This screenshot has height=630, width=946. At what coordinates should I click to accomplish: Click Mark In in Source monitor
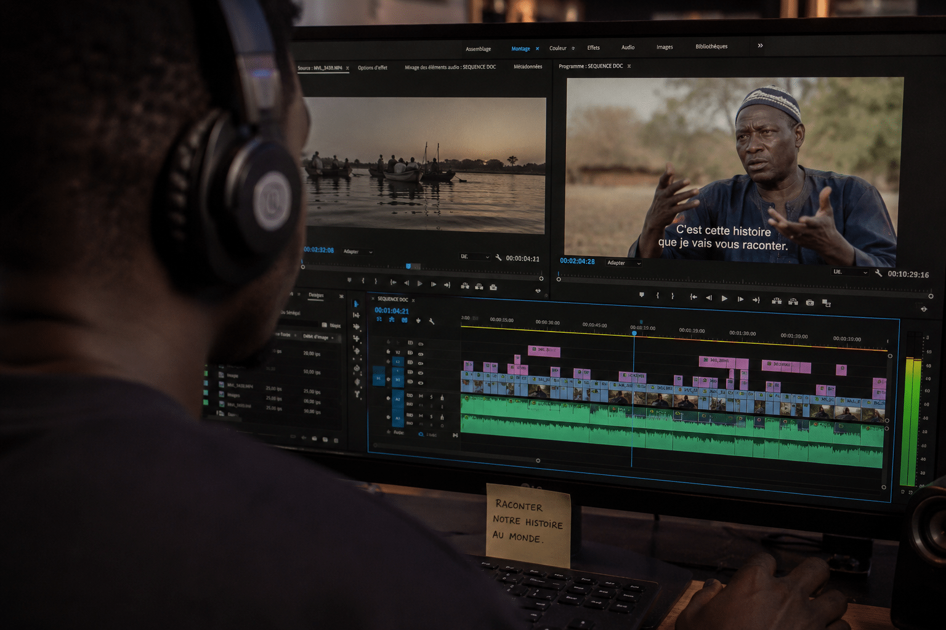pyautogui.click(x=363, y=281)
